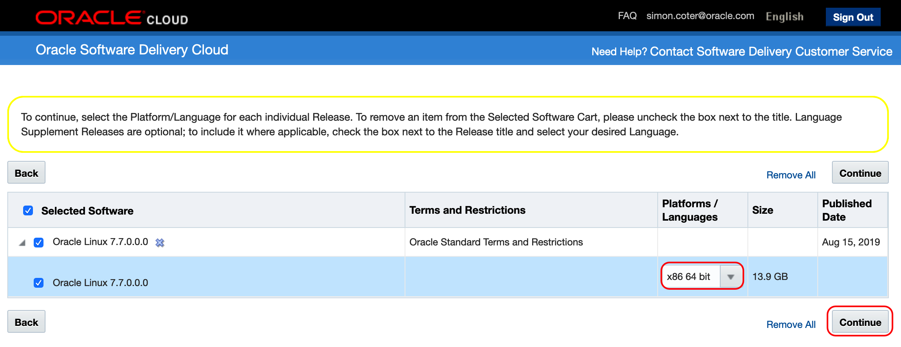This screenshot has height=347, width=901.
Task: Click the Oracle Software Delivery Cloud title
Action: pos(132,50)
